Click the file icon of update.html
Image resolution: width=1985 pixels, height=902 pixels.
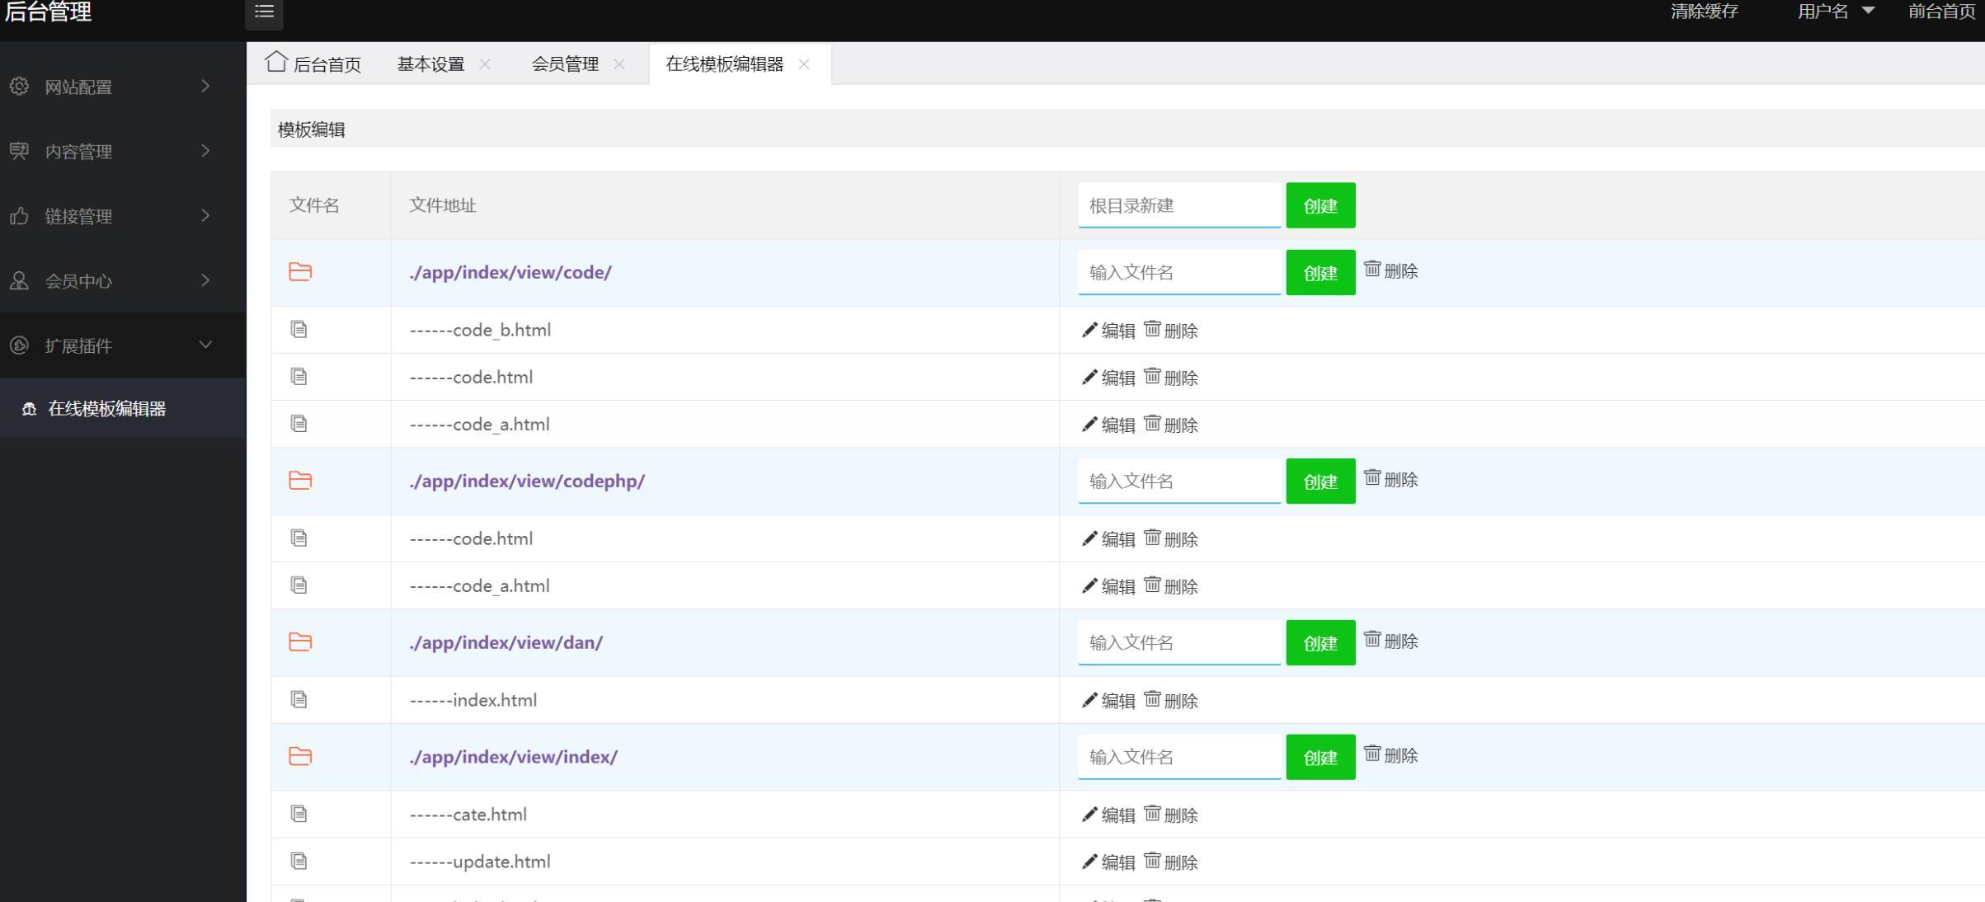[299, 861]
